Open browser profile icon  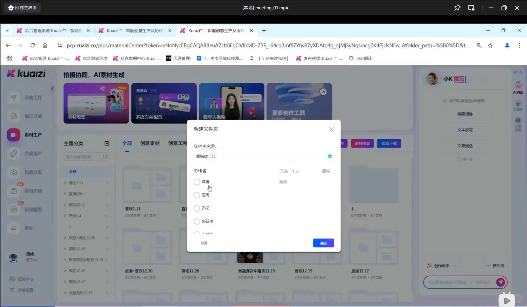click(x=507, y=45)
